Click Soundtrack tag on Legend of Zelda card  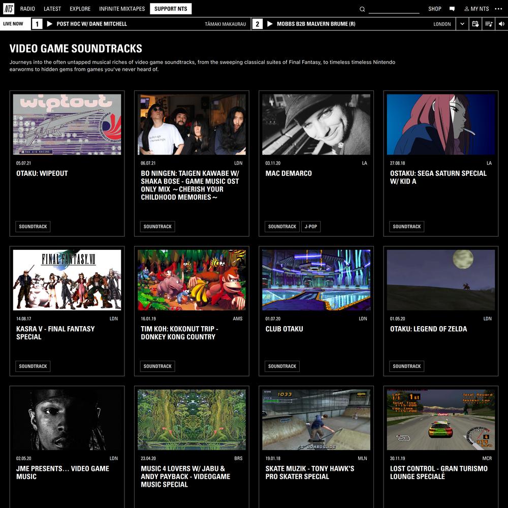[x=406, y=366]
